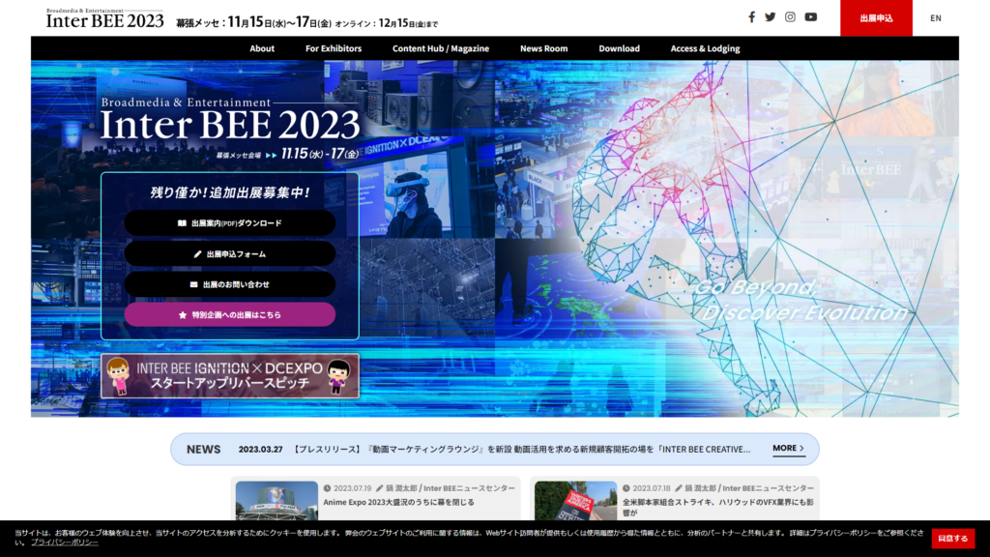Click 出展案内(PDF)ダウンロード button

click(x=230, y=223)
